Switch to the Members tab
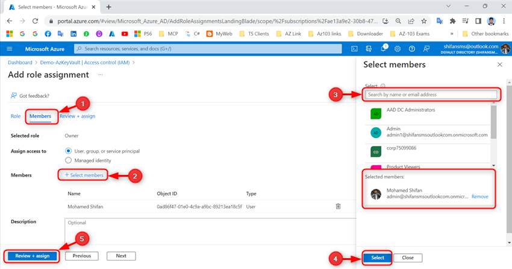The image size is (512, 269). 40,116
